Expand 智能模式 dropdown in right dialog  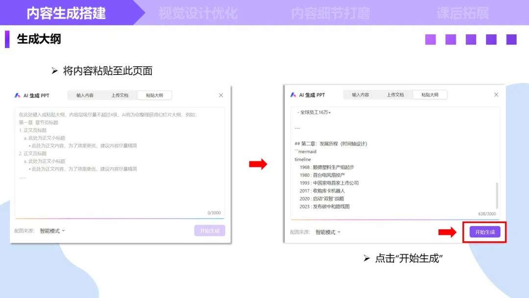coord(328,232)
